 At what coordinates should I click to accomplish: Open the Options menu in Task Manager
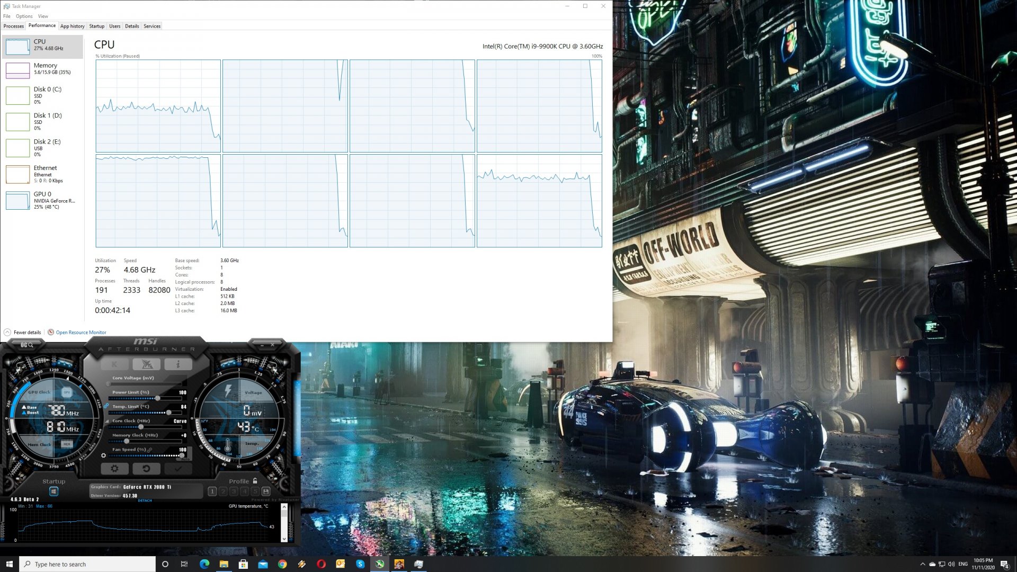click(x=24, y=16)
